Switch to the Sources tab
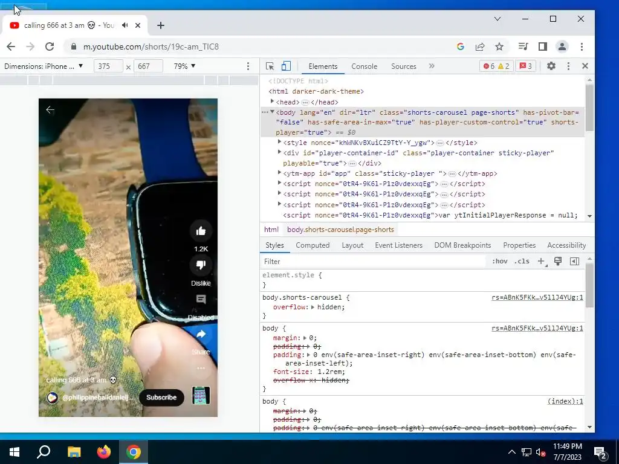This screenshot has width=619, height=464. click(403, 66)
